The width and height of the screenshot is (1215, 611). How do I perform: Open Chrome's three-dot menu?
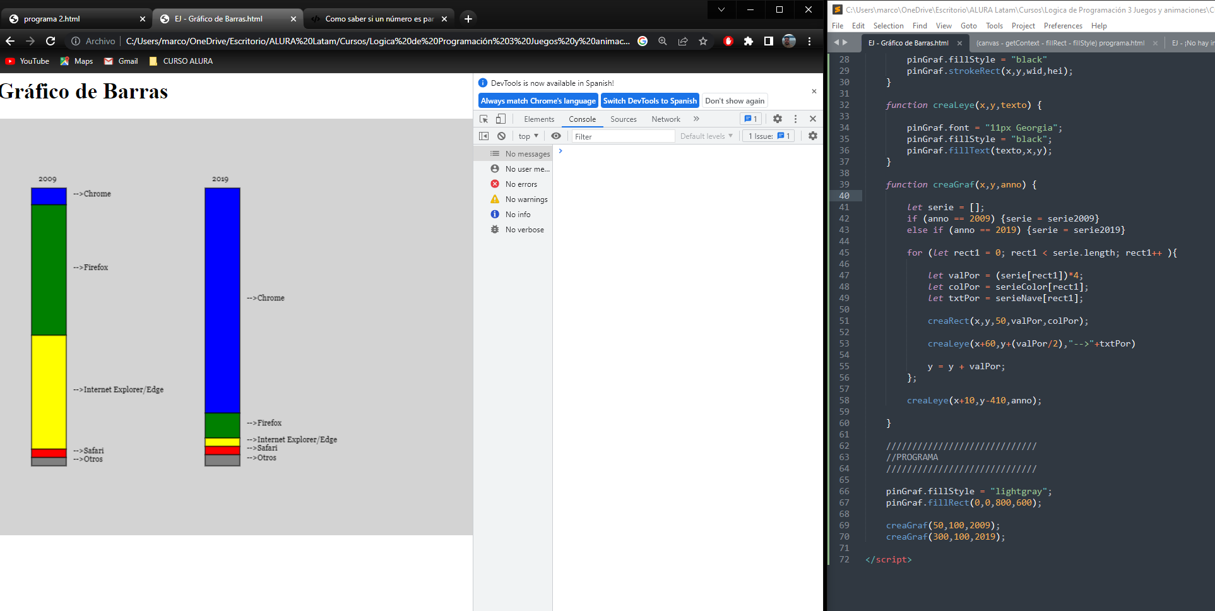click(x=809, y=41)
